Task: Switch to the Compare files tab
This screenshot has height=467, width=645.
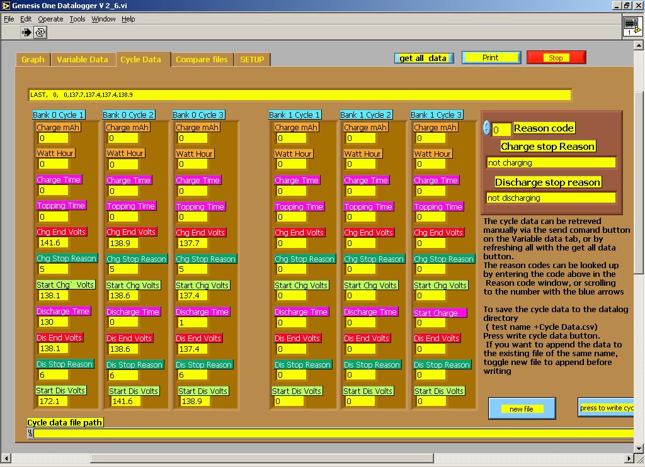Action: [202, 60]
